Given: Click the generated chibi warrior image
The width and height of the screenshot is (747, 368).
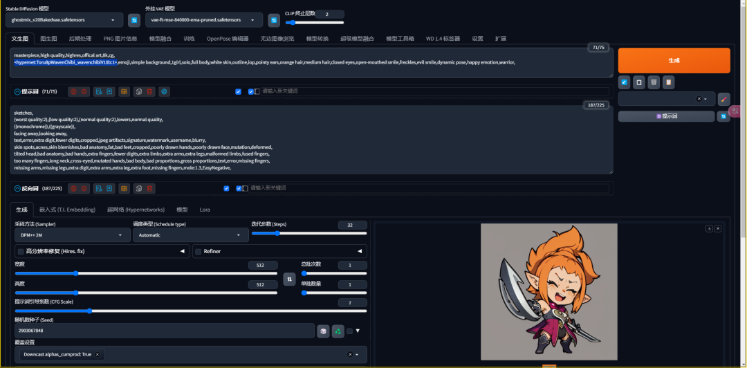Looking at the screenshot, I should point(548,291).
